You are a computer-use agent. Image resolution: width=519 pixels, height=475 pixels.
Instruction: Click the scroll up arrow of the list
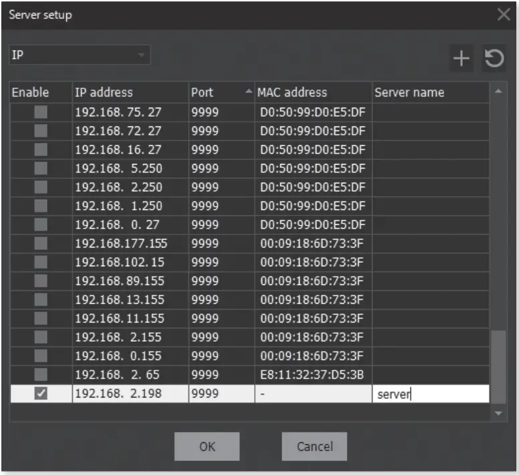[x=498, y=91]
